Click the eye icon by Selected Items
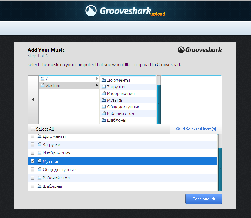This screenshot has height=218, width=251. click(178, 129)
